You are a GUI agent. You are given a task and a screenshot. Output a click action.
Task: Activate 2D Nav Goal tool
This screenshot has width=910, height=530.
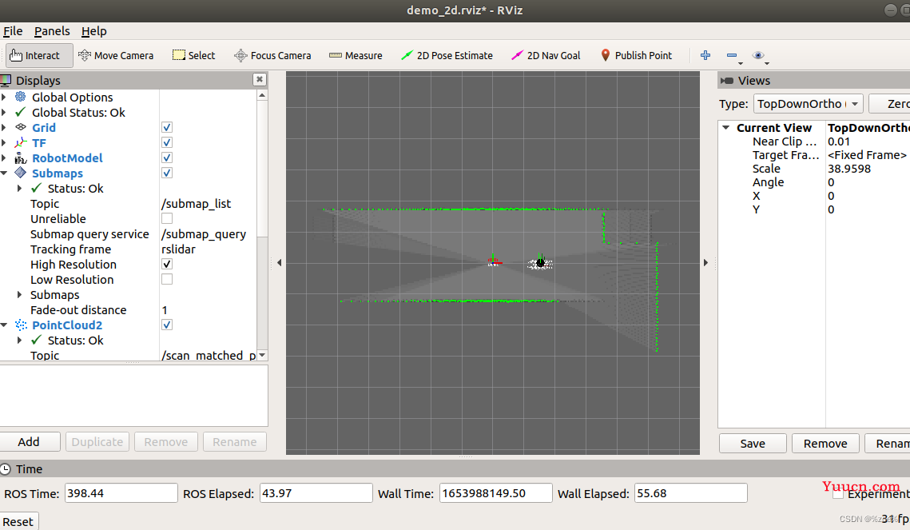click(546, 55)
